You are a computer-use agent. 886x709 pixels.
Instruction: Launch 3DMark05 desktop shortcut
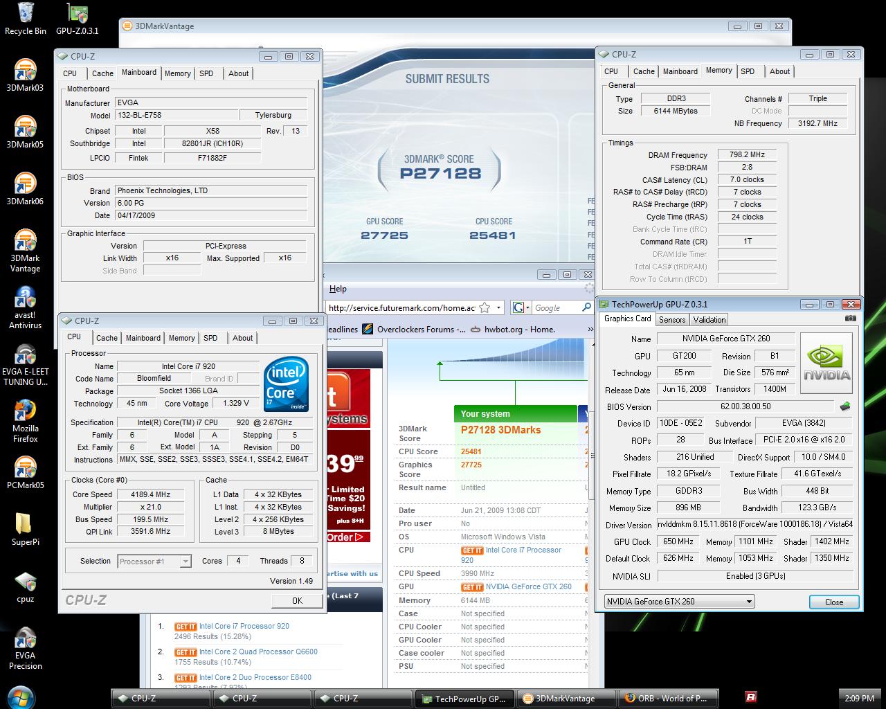tap(25, 132)
